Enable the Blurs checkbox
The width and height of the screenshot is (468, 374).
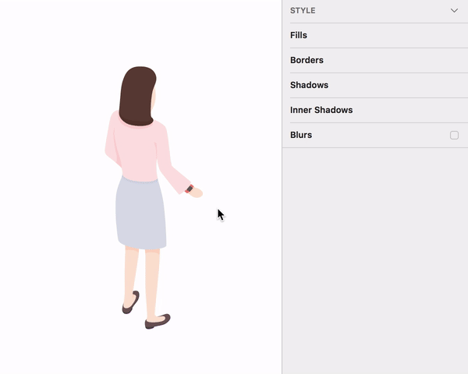(x=454, y=135)
